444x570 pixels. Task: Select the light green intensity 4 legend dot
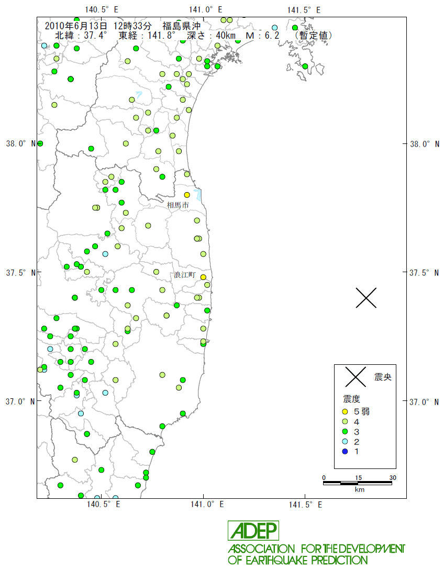tap(345, 422)
